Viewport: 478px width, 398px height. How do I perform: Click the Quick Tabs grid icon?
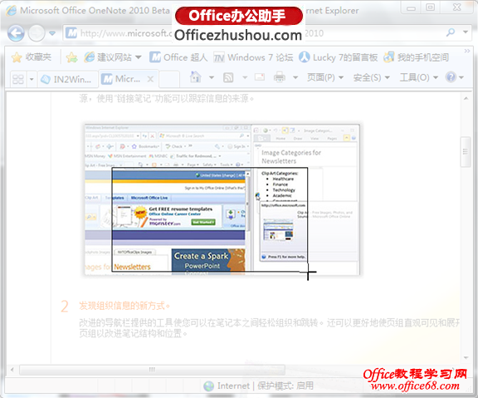pos(18,80)
